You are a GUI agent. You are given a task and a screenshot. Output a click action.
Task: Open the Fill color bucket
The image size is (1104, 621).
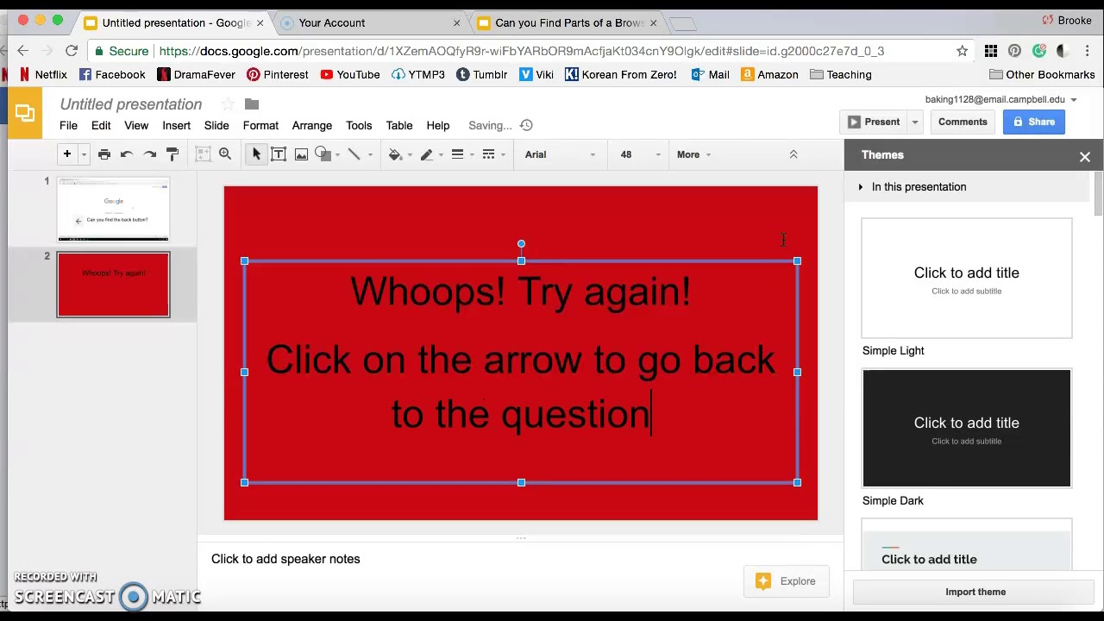click(395, 154)
